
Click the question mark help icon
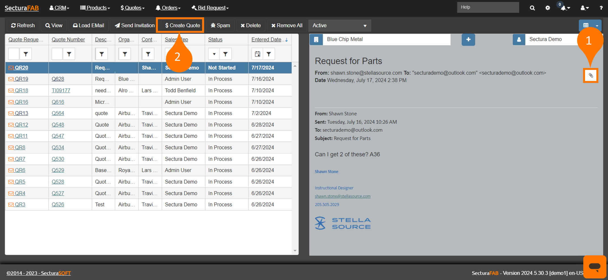[x=601, y=8]
